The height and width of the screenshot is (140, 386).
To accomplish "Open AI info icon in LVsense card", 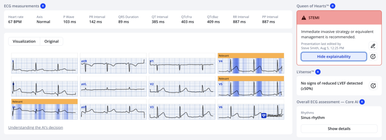I will pos(373,86).
